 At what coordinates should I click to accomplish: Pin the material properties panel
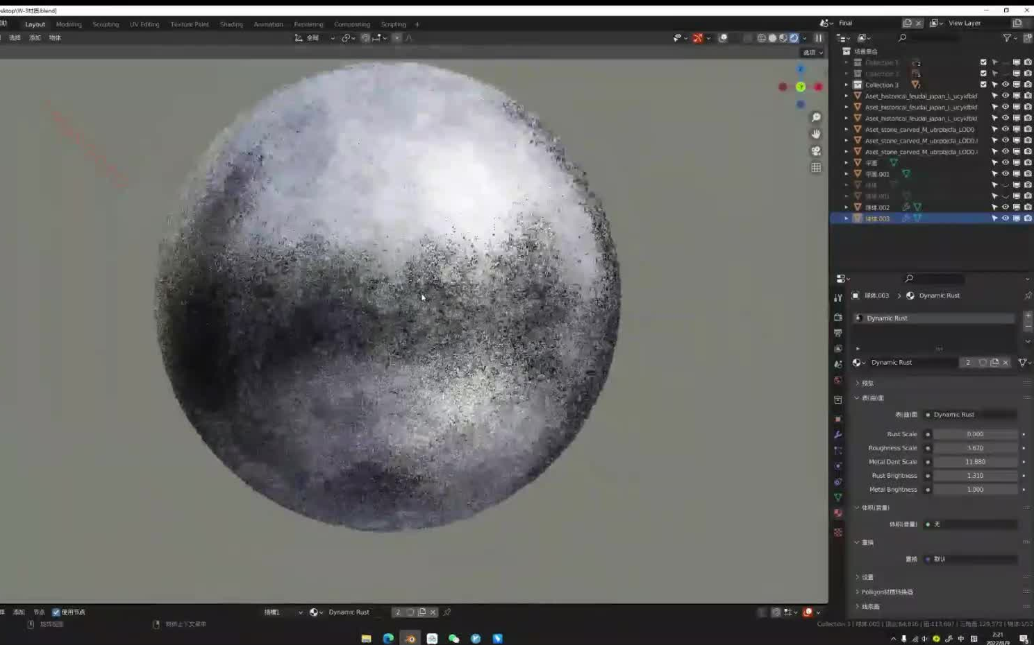click(x=1028, y=295)
